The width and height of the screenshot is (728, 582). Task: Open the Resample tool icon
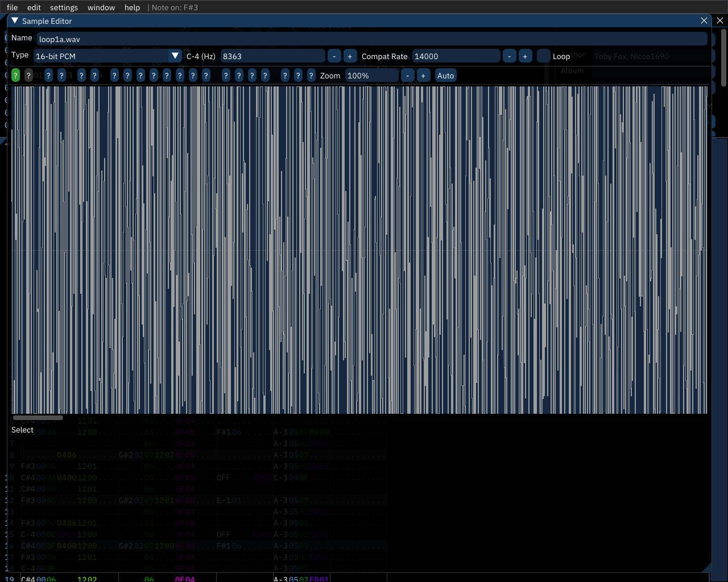[x=62, y=76]
